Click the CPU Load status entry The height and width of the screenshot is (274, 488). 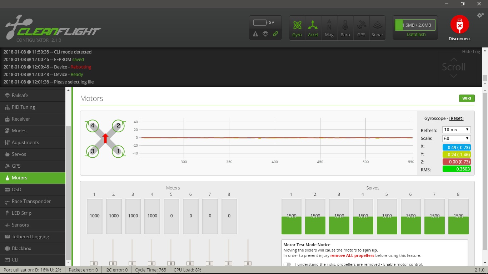click(187, 270)
